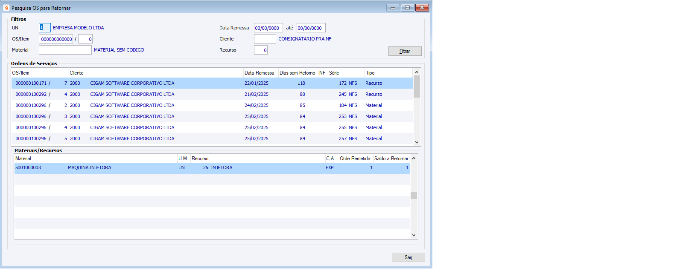Sort by OS/Item column header
This screenshot has width=674, height=277.
coord(40,73)
